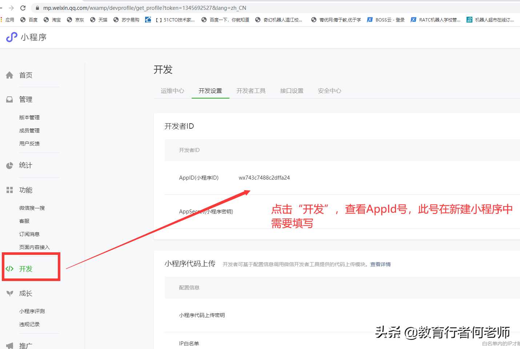This screenshot has height=349, width=520.
Task: Open the 百度 bookmark
Action: pyautogui.click(x=29, y=20)
